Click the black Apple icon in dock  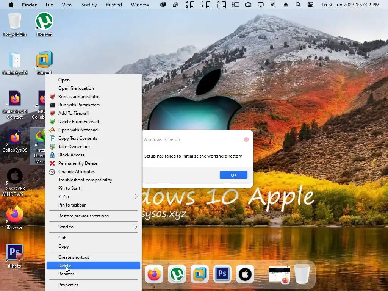coord(245,274)
